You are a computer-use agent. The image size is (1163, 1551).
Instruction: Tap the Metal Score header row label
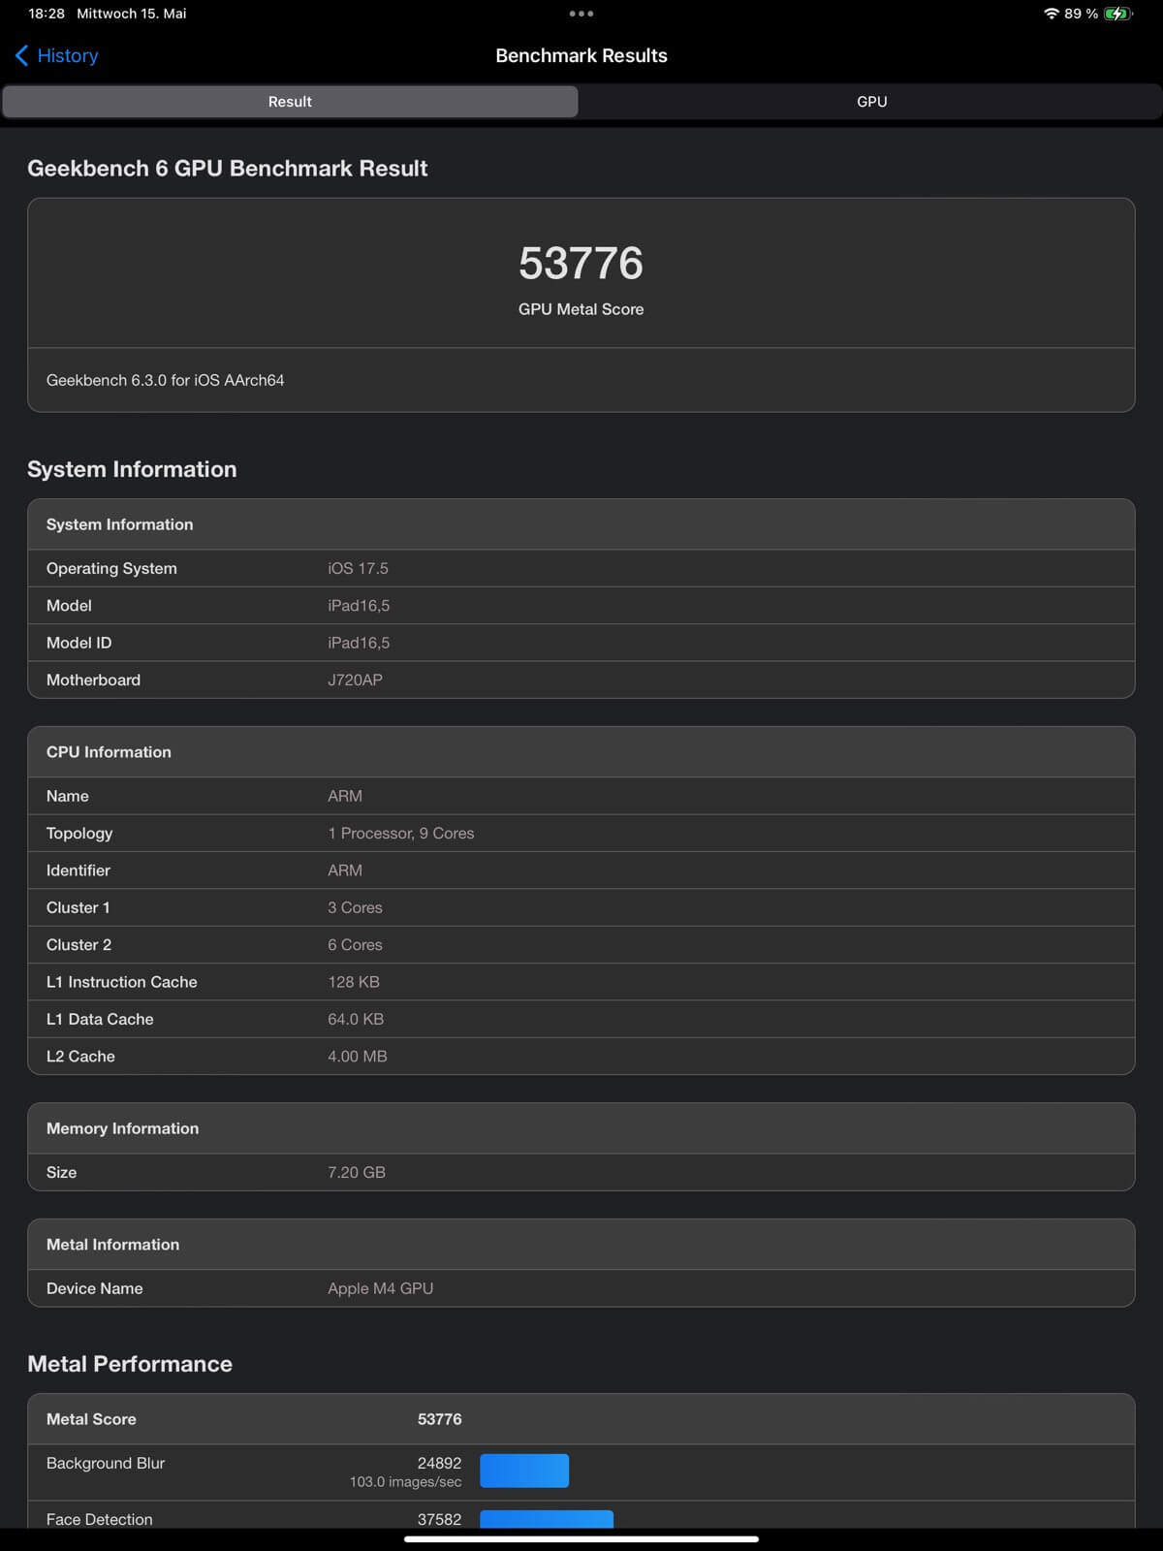(x=91, y=1419)
